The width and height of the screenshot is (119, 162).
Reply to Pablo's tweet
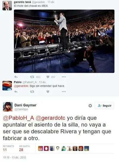[16, 92]
